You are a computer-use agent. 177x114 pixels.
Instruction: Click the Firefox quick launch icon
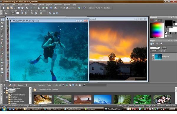[x=17, y=109]
